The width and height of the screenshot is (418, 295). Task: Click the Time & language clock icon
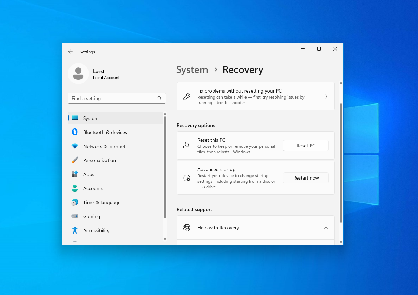(75, 202)
